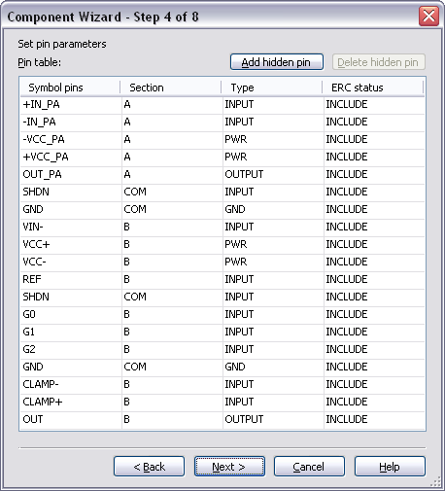Grab the dialog resize grip corner
Viewport: 445px width, 491px height.
(436, 482)
